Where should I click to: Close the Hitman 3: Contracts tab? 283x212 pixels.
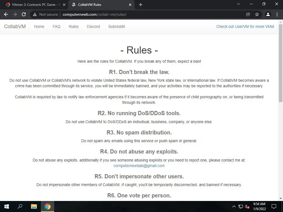coord(64,5)
